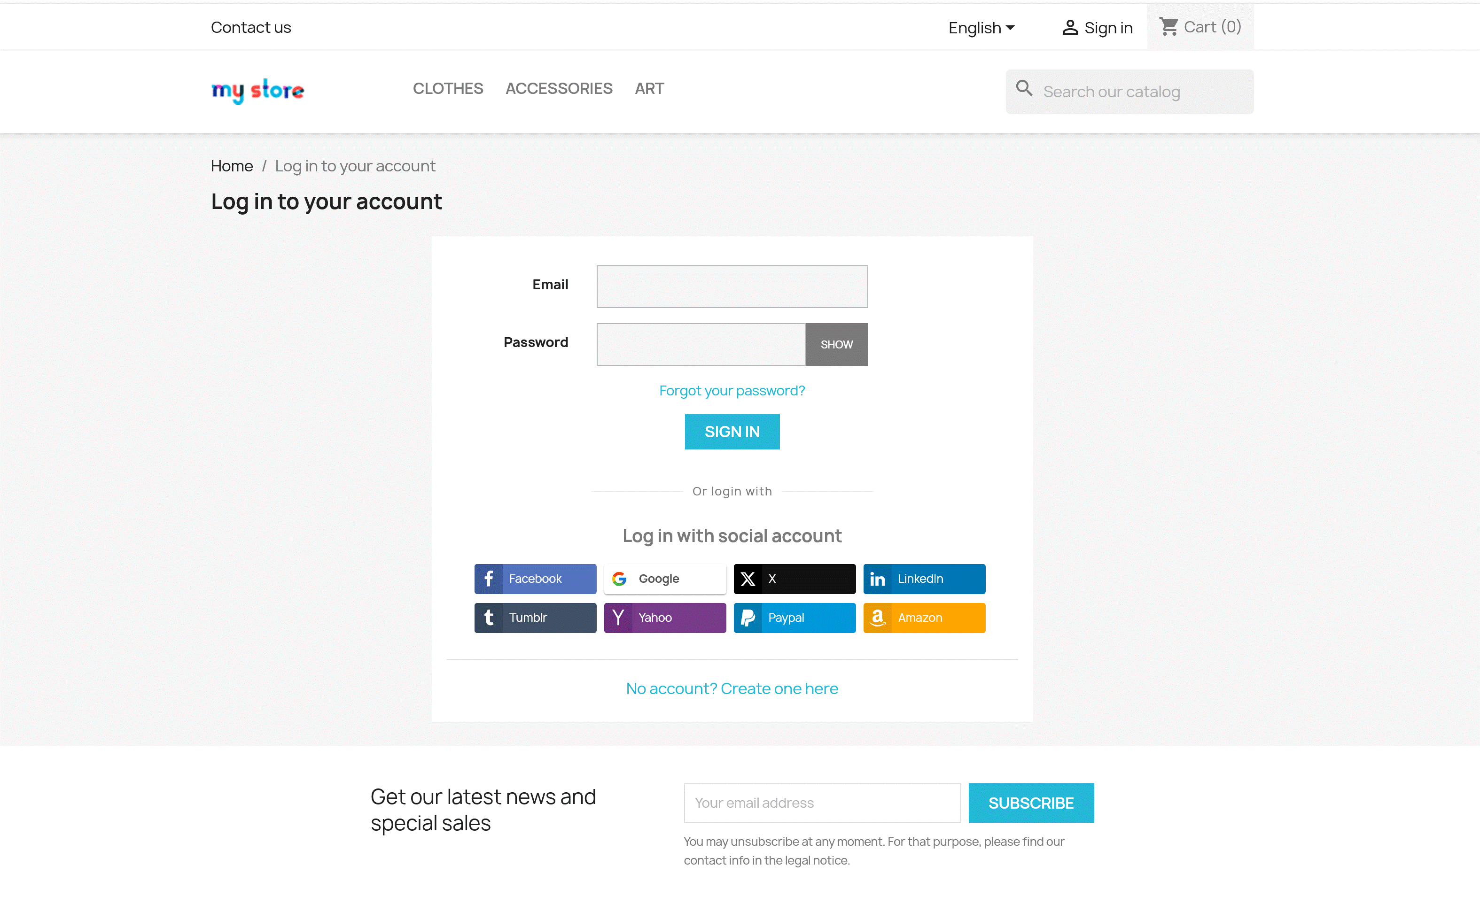Click the Facebook social login icon
Screen dimensions: 1480x912
coord(489,579)
